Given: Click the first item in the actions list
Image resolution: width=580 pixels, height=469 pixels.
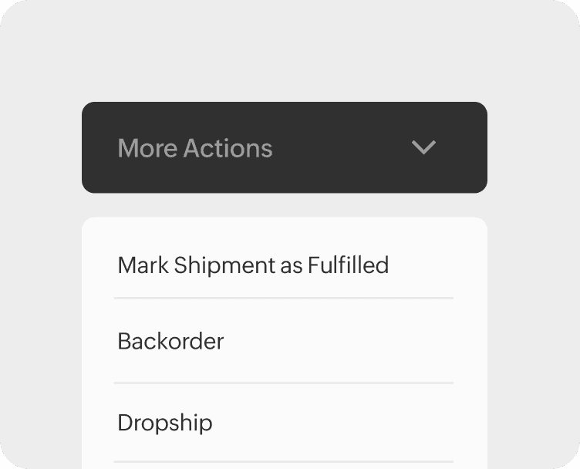Looking at the screenshot, I should point(253,265).
